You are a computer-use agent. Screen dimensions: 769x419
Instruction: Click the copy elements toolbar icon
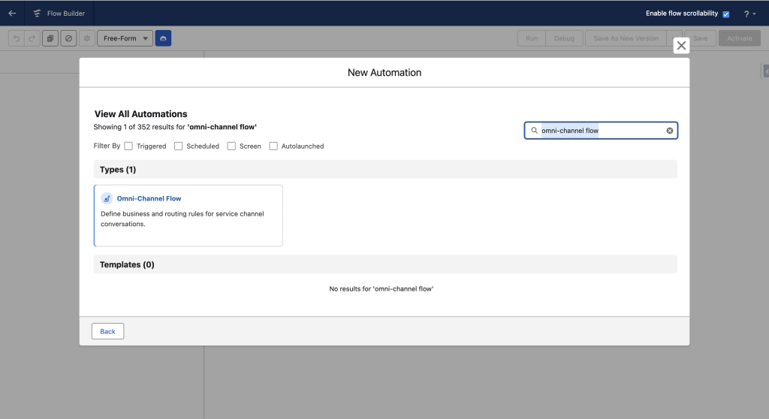(x=50, y=38)
